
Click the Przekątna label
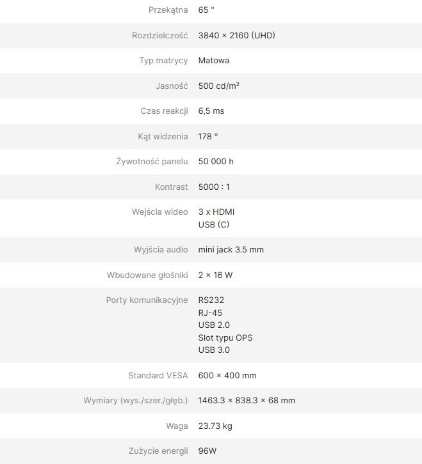tap(168, 10)
